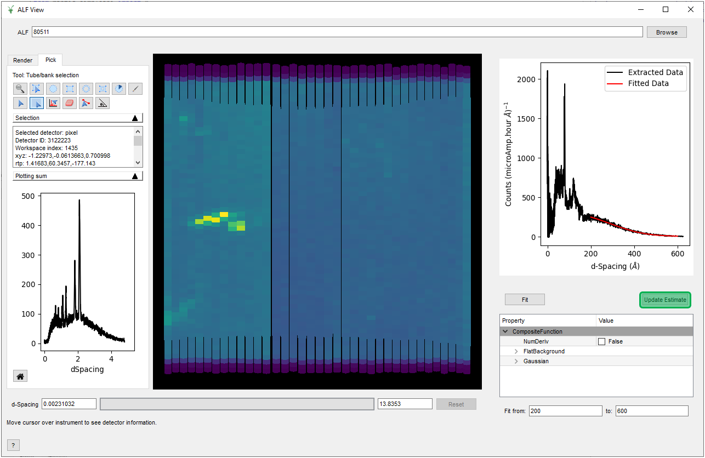This screenshot has width=705, height=458.
Task: Expand the FlatBackground function node
Action: click(516, 351)
